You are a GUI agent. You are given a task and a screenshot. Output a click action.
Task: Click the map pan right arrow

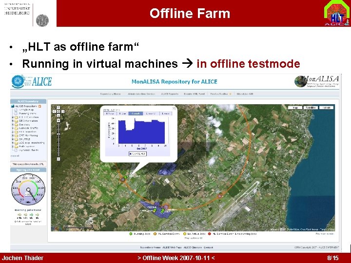tap(63, 112)
